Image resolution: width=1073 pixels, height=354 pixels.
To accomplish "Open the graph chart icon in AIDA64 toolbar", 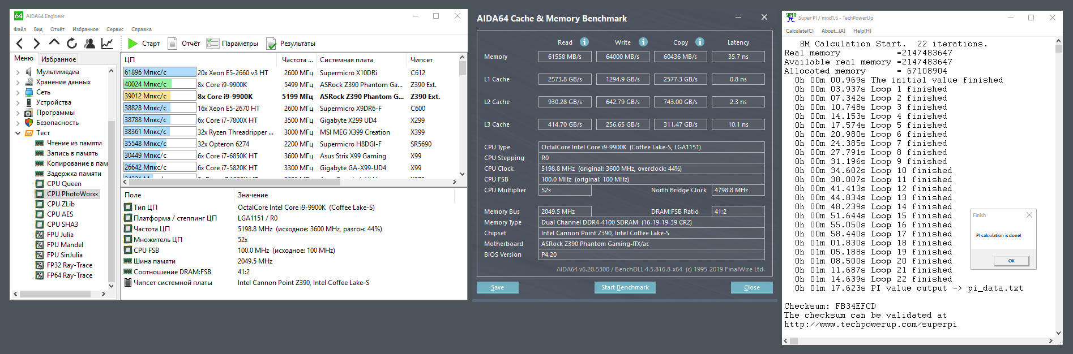I will (107, 44).
